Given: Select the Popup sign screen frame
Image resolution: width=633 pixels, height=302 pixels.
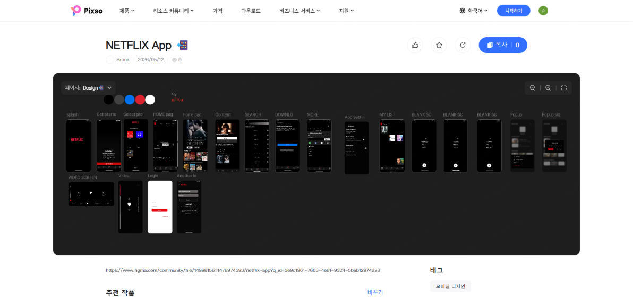Looking at the screenshot, I should 554,146.
